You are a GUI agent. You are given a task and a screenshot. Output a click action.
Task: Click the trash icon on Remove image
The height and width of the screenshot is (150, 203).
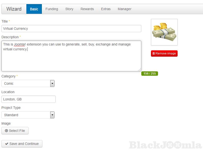tap(154, 54)
